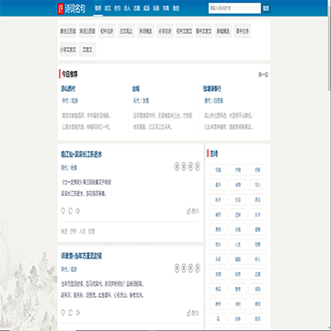Click the 人生 tag under the 临江仙 poem

(82, 232)
